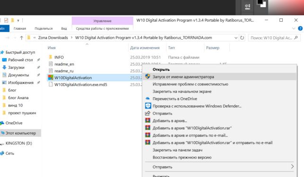Open Изображения in navigation pane
304x177 pixels.
pos(21,83)
